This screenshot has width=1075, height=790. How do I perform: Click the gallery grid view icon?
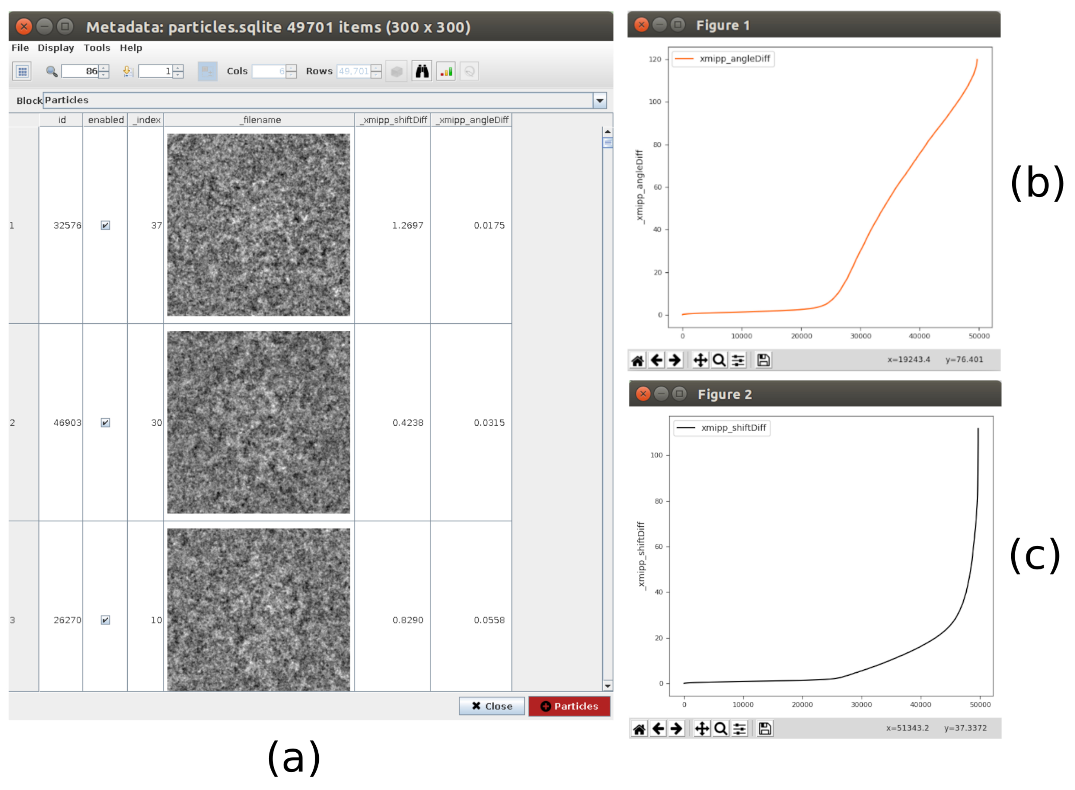tap(22, 71)
